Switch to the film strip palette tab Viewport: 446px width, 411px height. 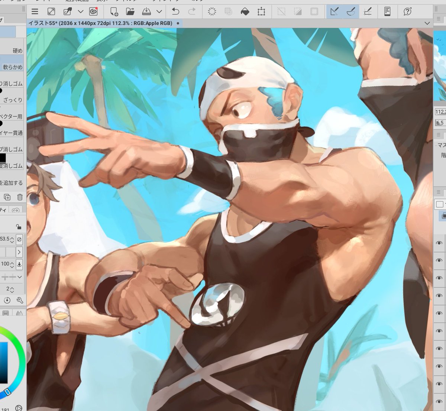coord(6,313)
